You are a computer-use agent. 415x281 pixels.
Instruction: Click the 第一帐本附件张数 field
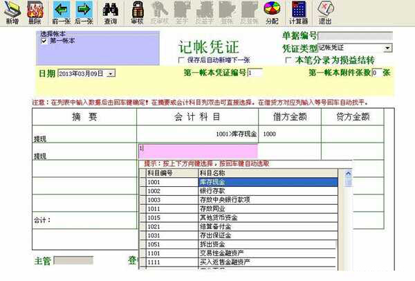click(377, 73)
